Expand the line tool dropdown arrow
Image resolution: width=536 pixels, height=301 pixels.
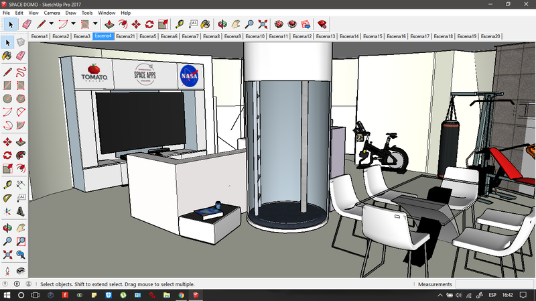[51, 25]
